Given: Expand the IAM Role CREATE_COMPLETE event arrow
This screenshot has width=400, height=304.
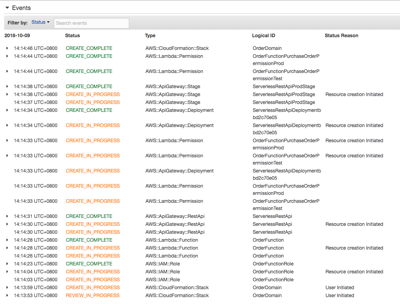Looking at the screenshot, I should [x=7, y=264].
